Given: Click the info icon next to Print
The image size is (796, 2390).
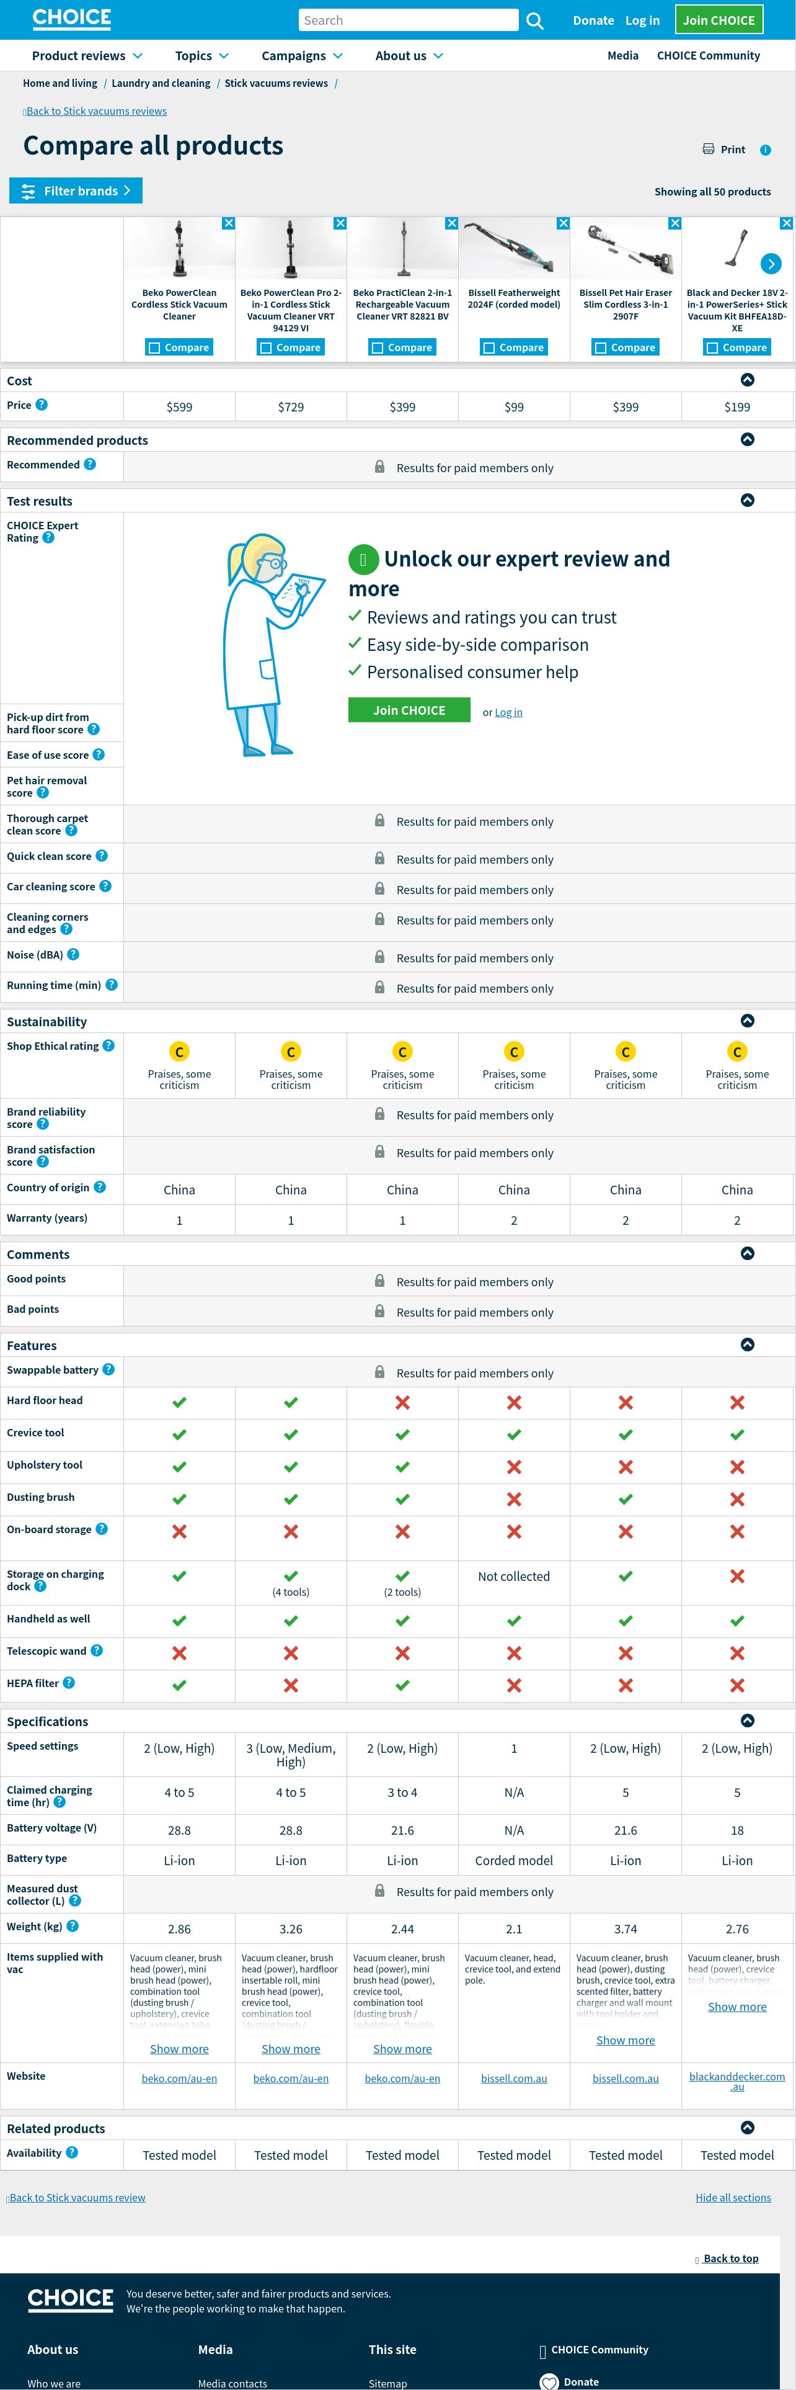Looking at the screenshot, I should click(x=766, y=150).
